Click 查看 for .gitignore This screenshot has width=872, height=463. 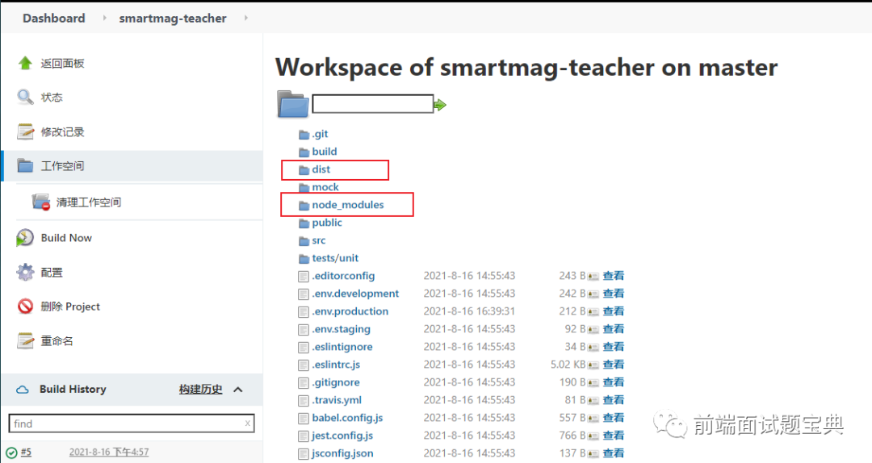[x=614, y=382]
